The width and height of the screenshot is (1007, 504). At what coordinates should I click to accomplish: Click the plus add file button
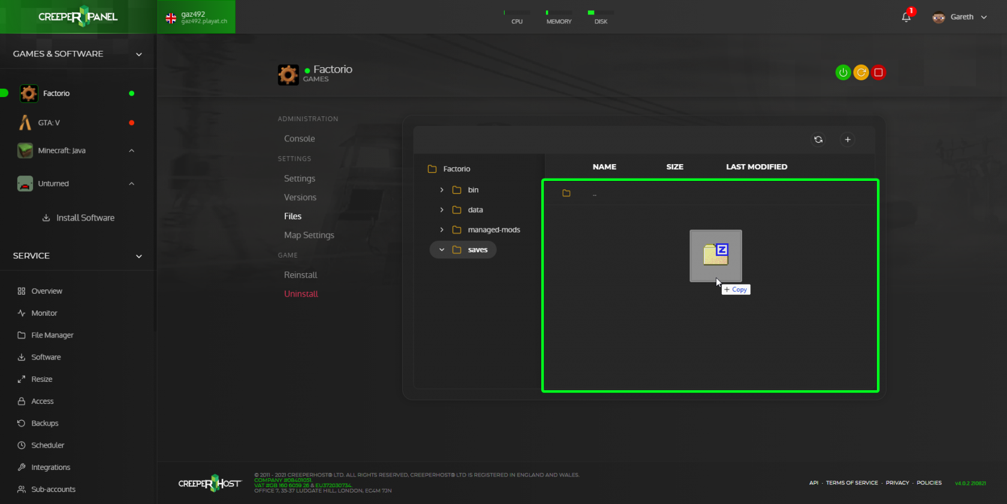pos(848,140)
